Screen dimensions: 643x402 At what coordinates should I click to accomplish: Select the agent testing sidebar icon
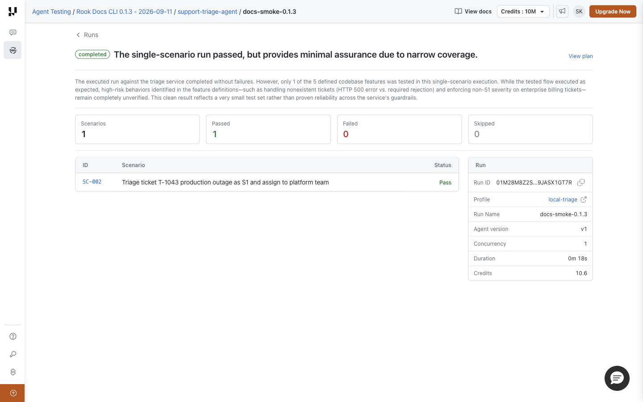pos(13,50)
